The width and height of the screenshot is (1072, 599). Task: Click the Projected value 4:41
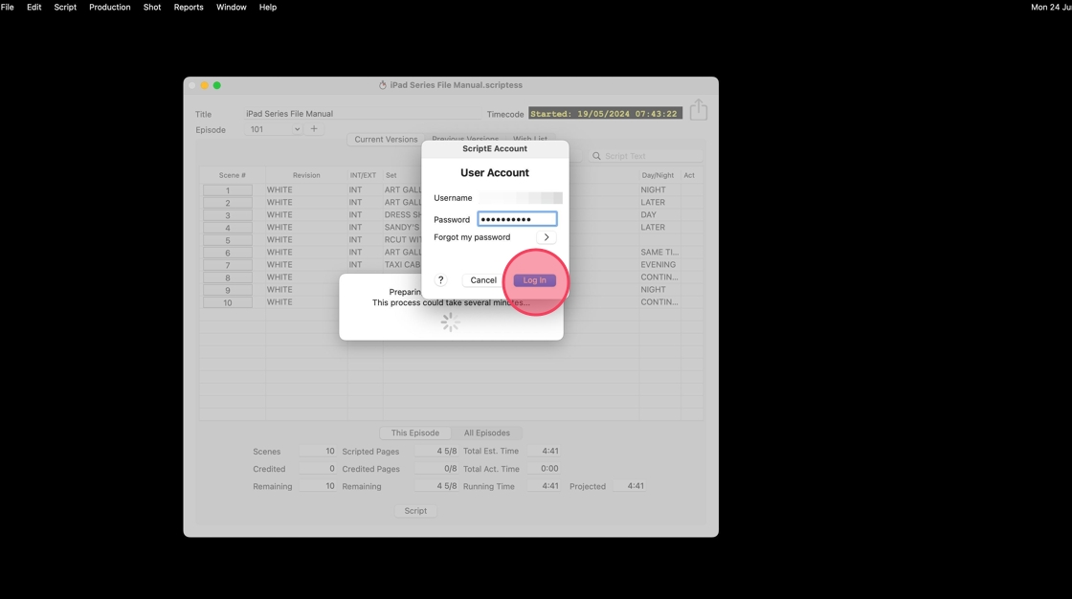click(x=630, y=485)
